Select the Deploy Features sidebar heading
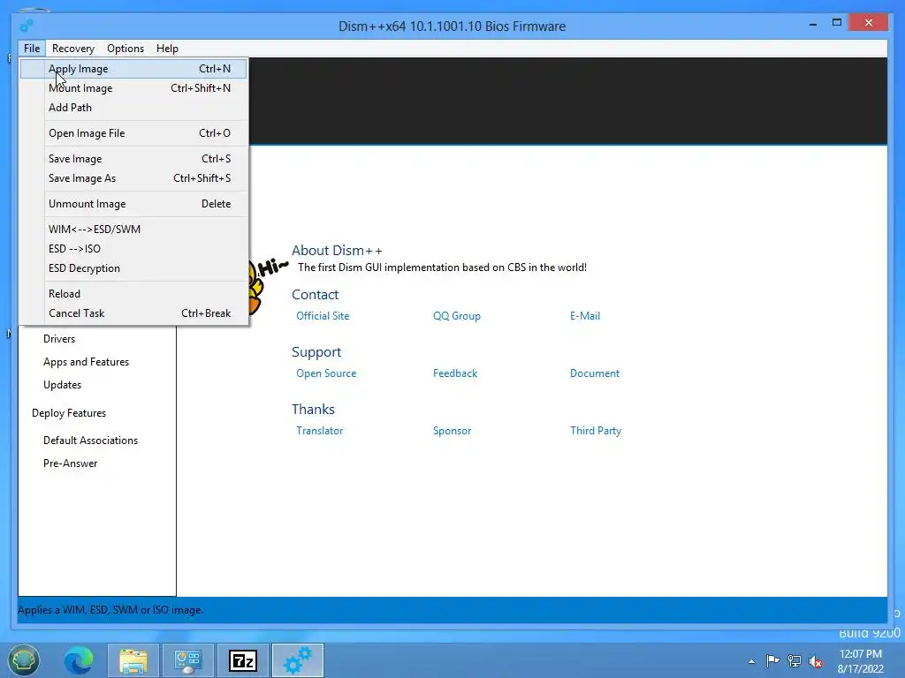This screenshot has width=905, height=678. (69, 413)
